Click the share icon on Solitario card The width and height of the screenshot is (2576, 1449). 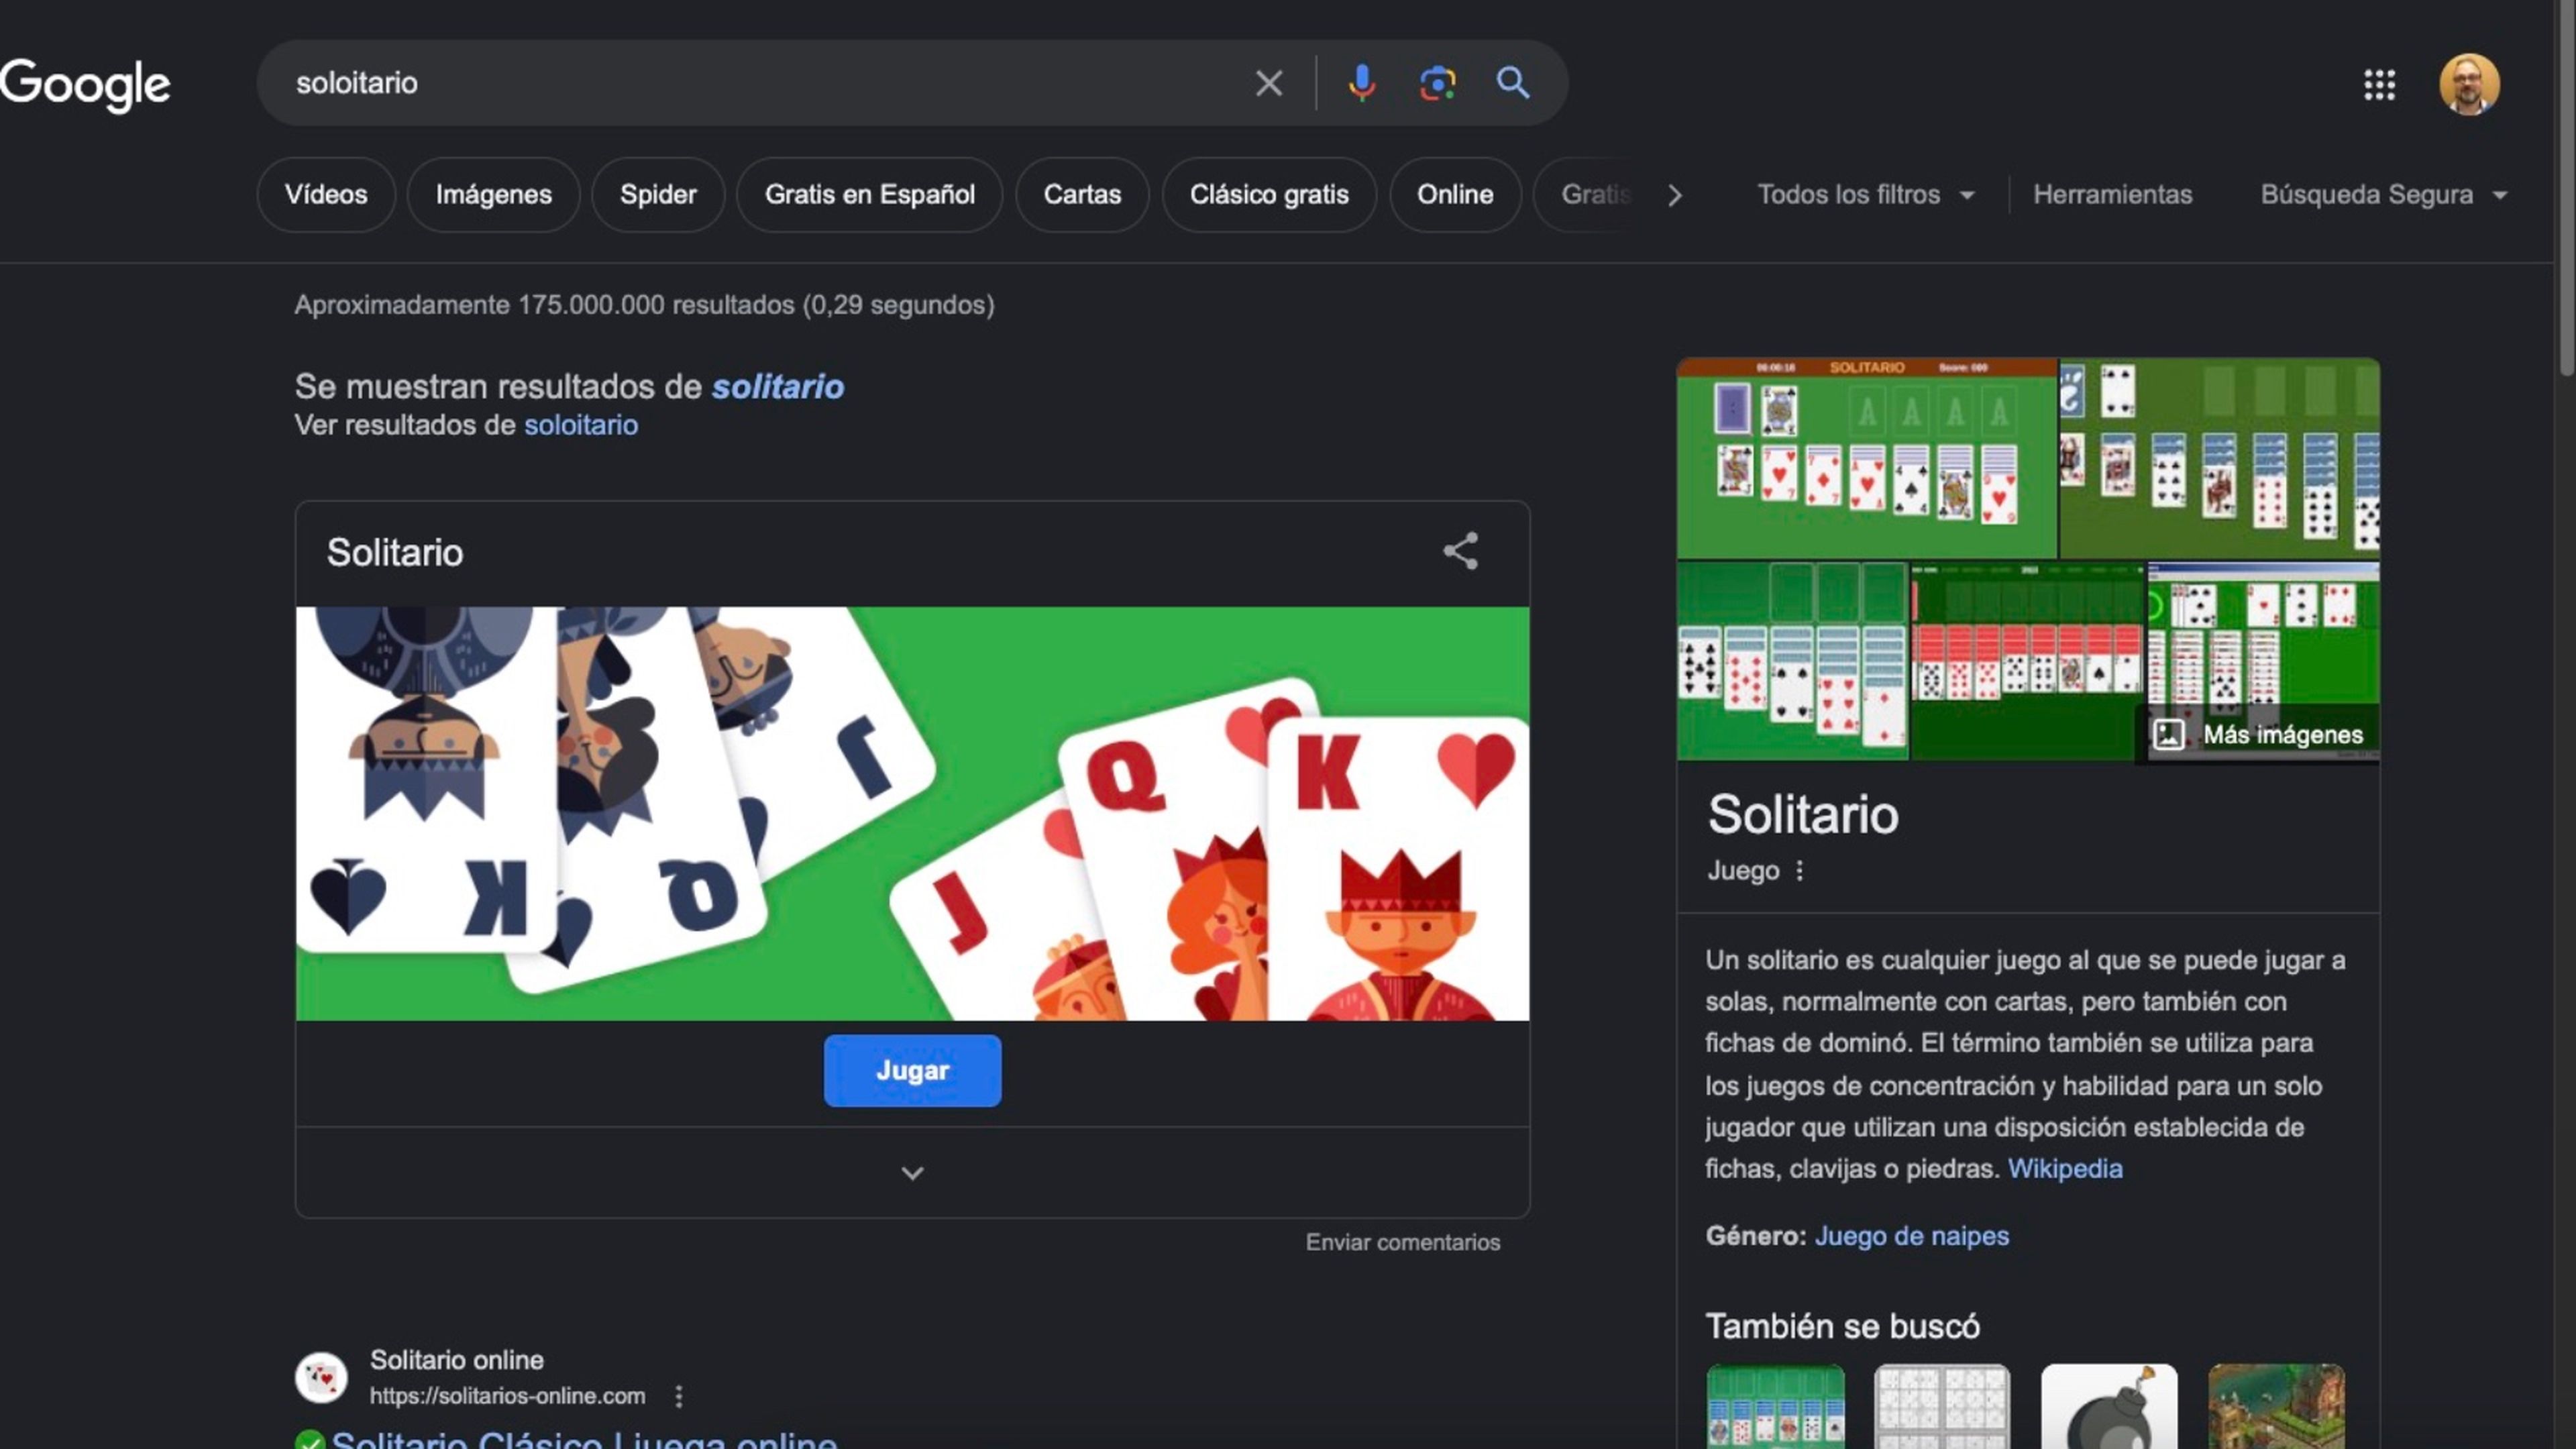tap(1461, 550)
